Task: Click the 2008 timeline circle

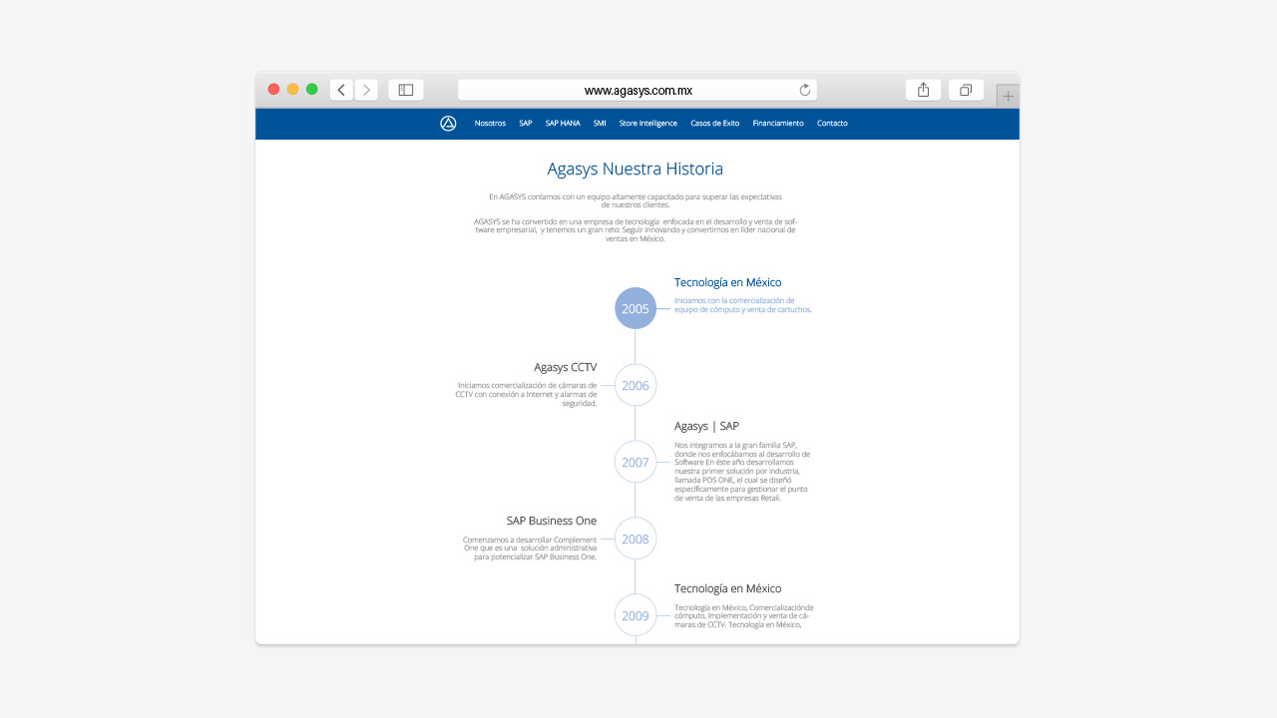Action: [636, 538]
